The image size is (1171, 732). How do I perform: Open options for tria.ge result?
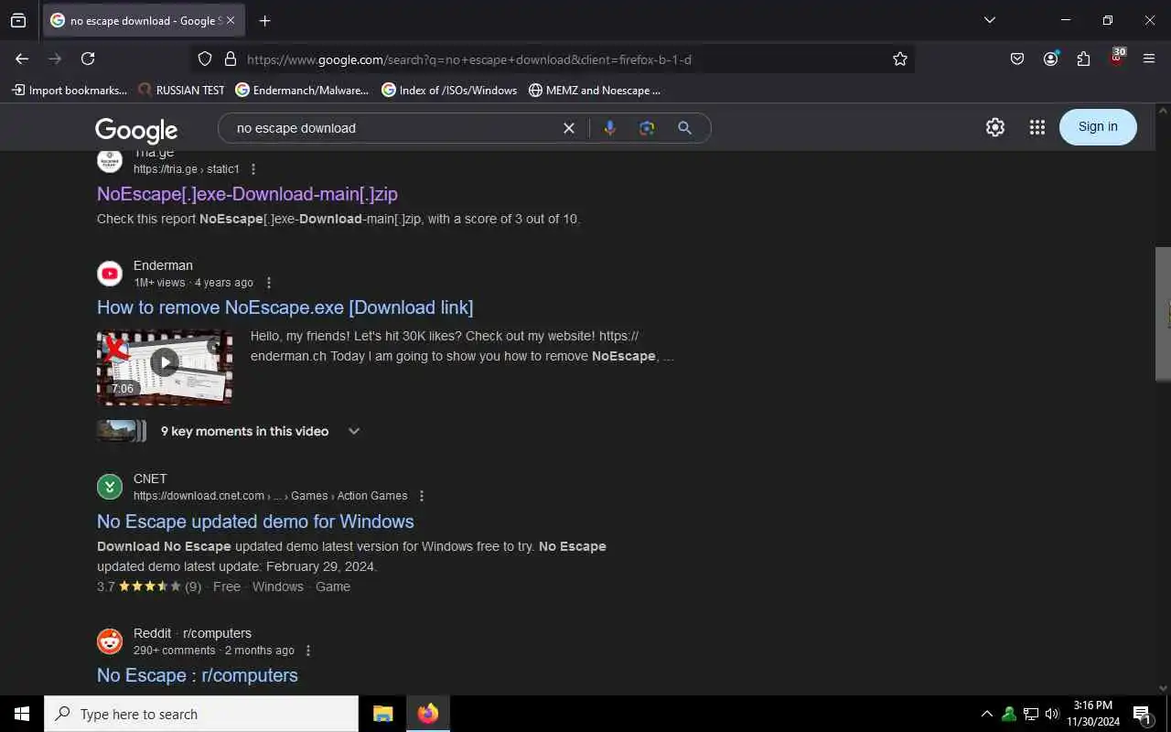[x=253, y=169]
